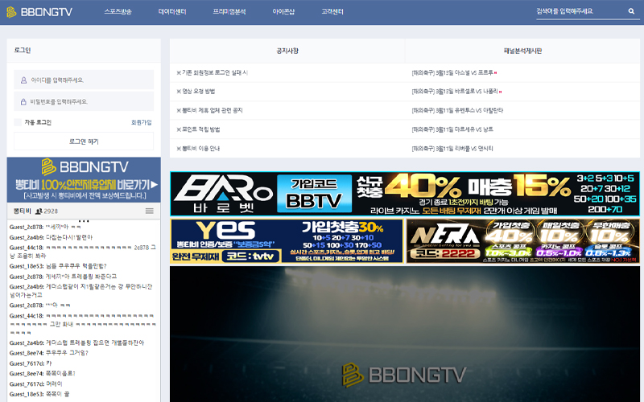Toggle the 자동 로그인 checkbox
This screenshot has width=644, height=402.
pos(18,122)
